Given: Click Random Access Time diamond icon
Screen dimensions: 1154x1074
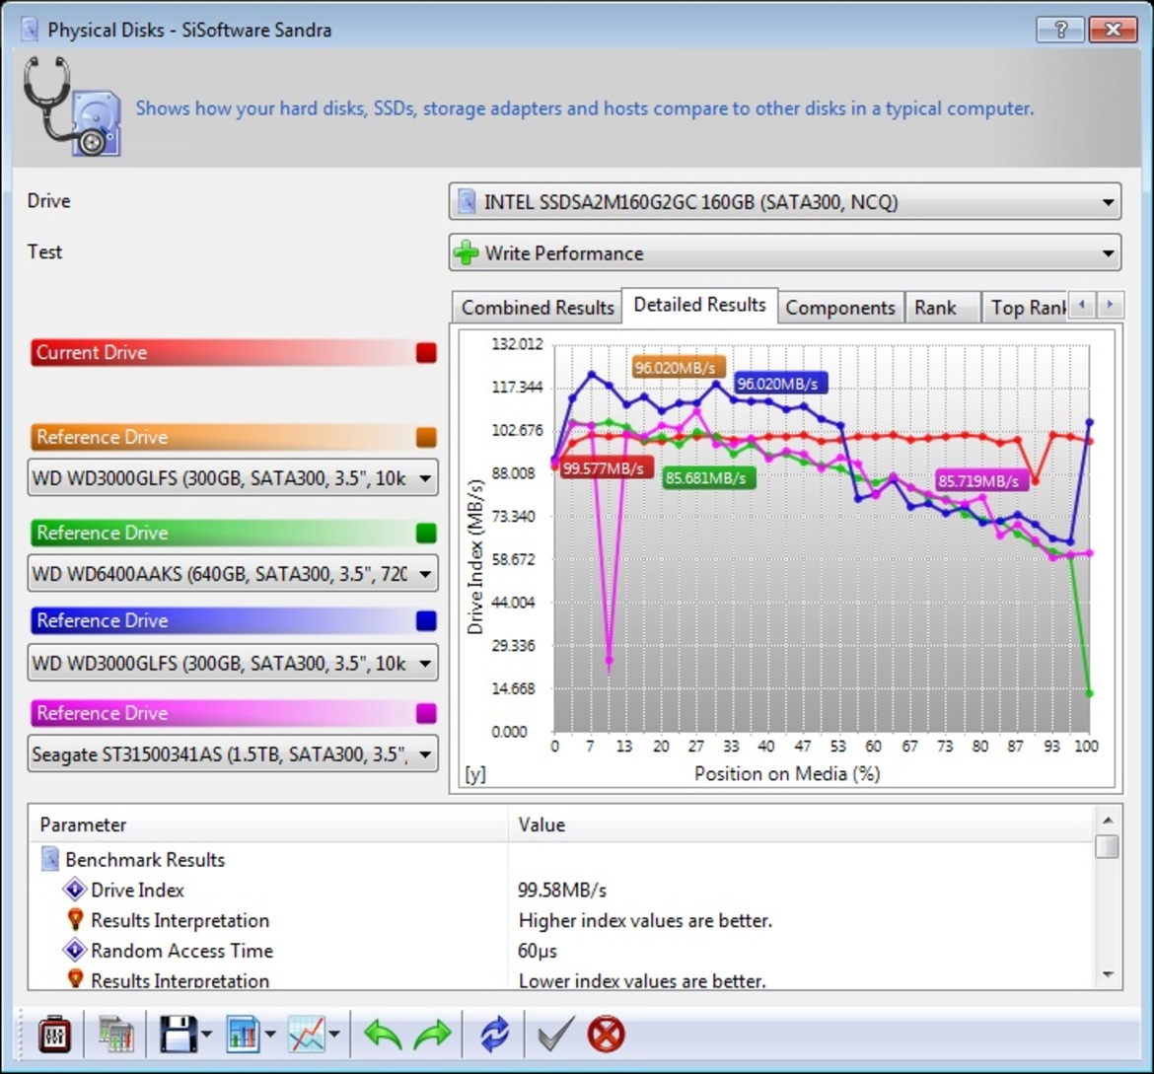Looking at the screenshot, I should (74, 950).
